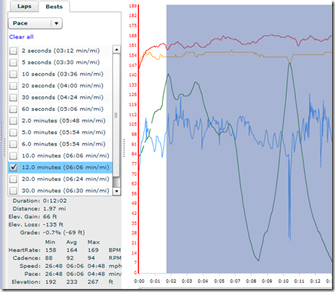This screenshot has width=335, height=292.
Task: Open the Pace dropdown
Action: pos(35,23)
